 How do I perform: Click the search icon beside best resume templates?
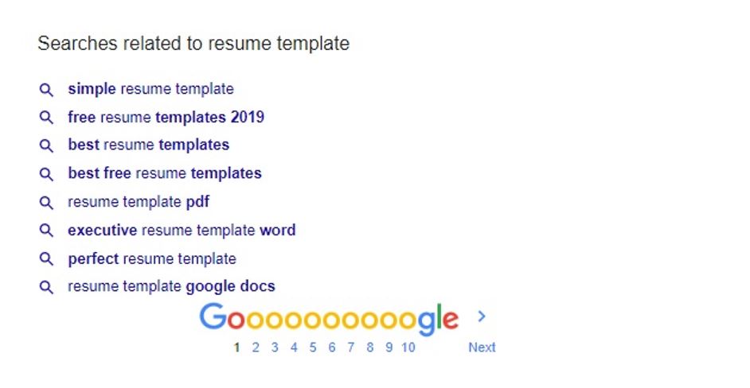pos(46,145)
